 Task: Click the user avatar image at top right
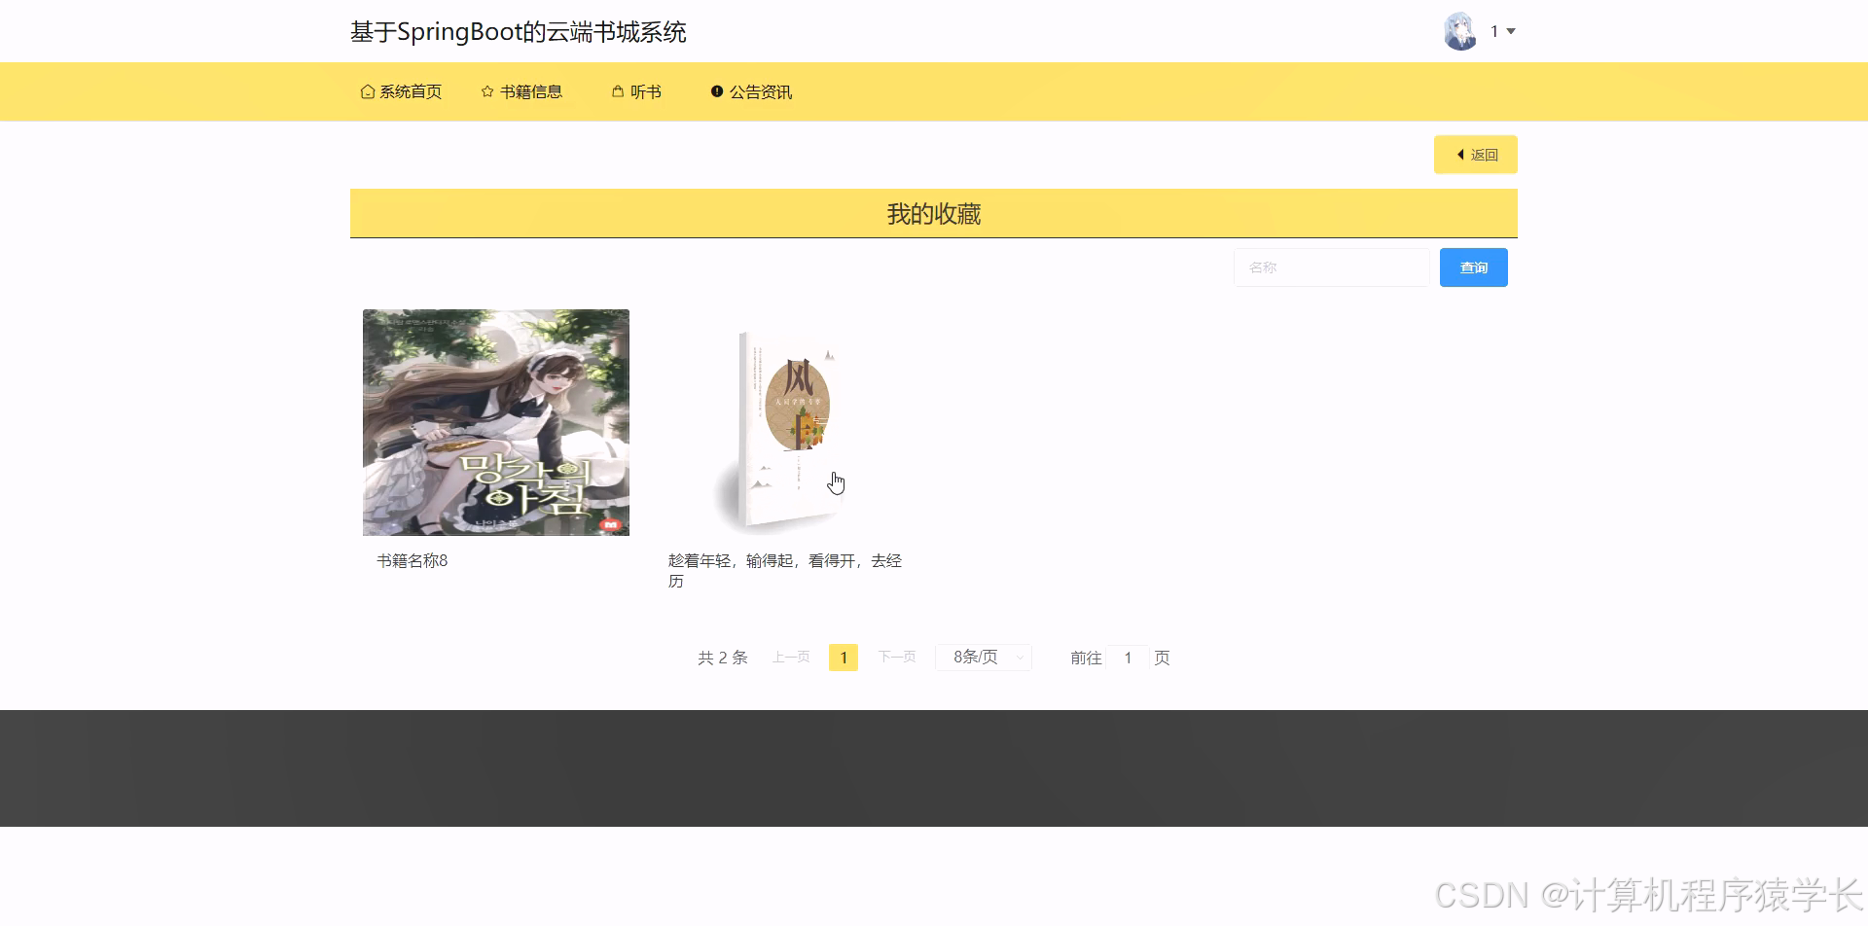1459,30
